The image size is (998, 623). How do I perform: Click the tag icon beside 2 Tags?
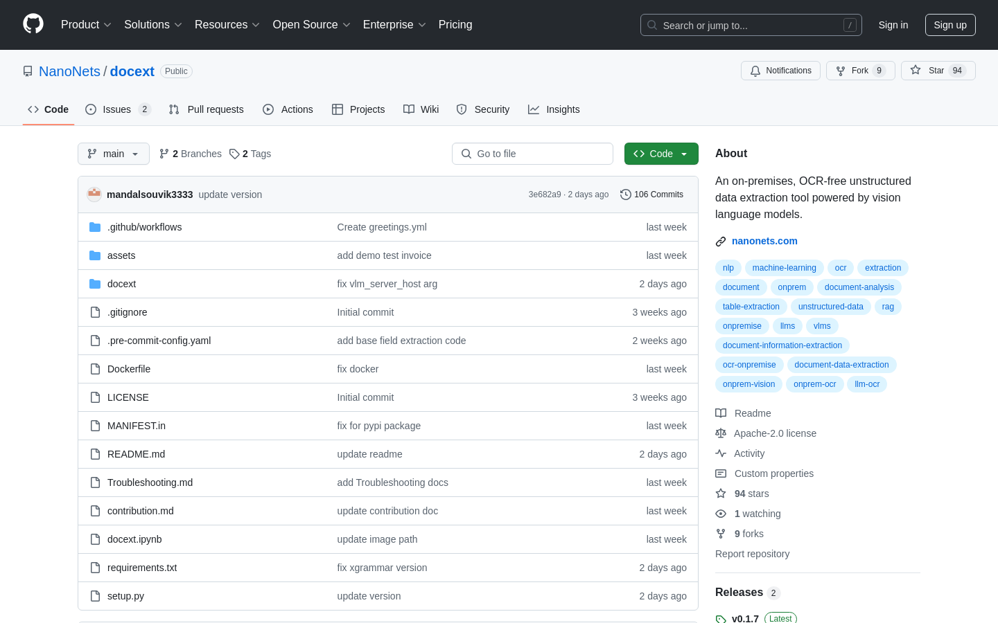coord(234,154)
